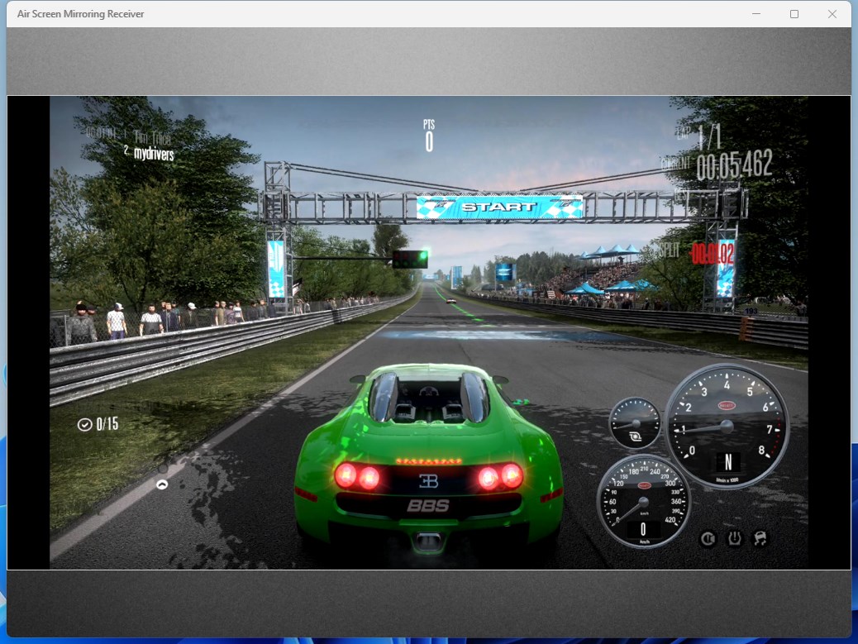858x644 pixels.
Task: Click the boost gauge turbo icon
Action: (x=636, y=436)
